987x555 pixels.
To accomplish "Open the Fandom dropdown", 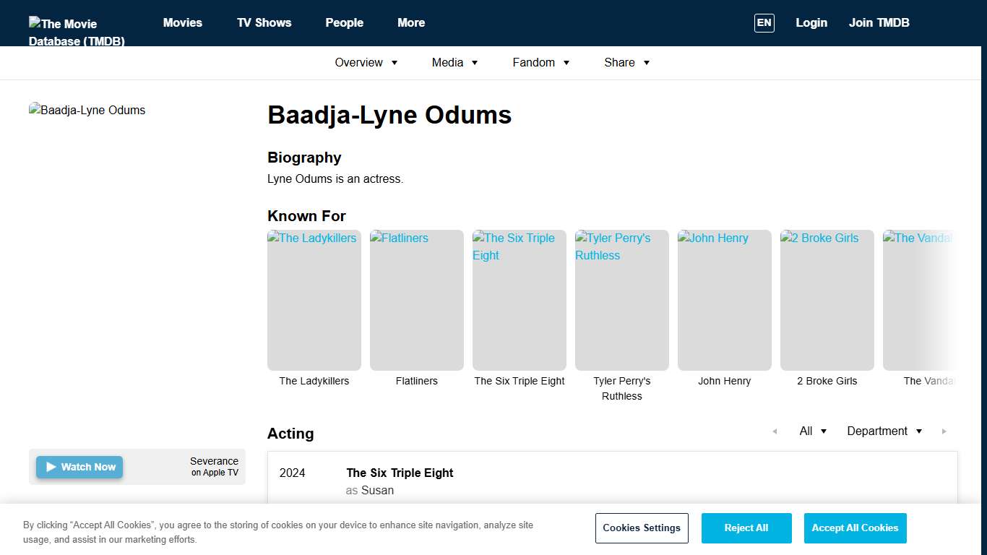I will coord(540,62).
